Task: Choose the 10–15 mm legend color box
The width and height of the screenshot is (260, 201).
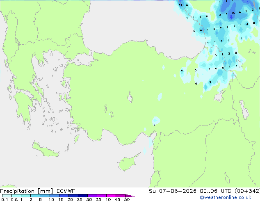Action: click(55, 196)
